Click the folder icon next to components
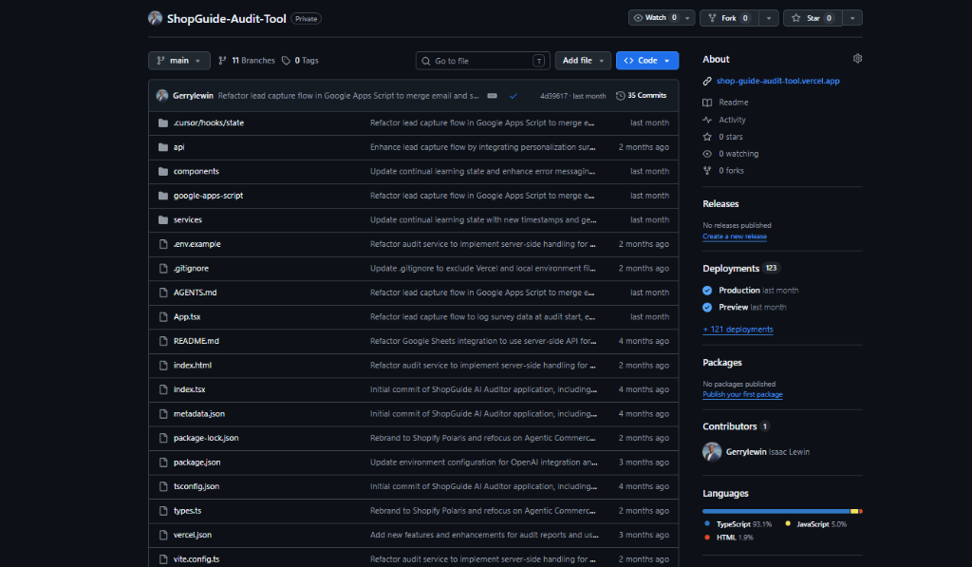Image resolution: width=972 pixels, height=567 pixels. [x=163, y=171]
